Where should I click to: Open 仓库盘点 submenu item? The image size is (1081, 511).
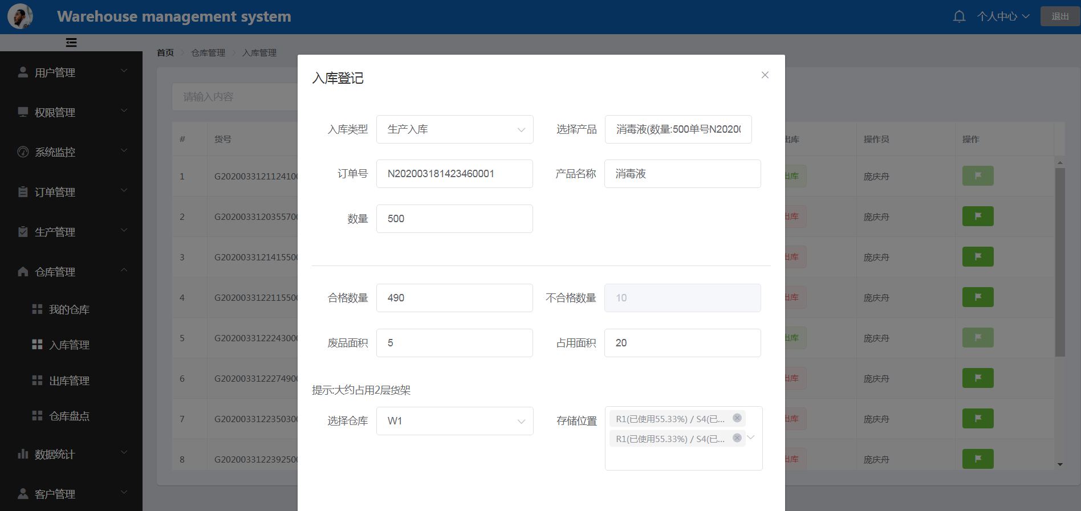(x=71, y=416)
